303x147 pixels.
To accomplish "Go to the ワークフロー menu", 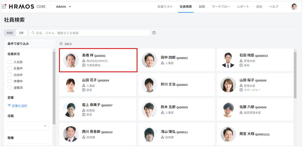I will [x=221, y=7].
